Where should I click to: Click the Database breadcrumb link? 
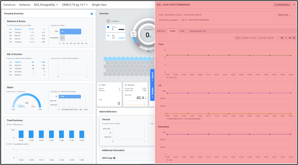pos(9,5)
